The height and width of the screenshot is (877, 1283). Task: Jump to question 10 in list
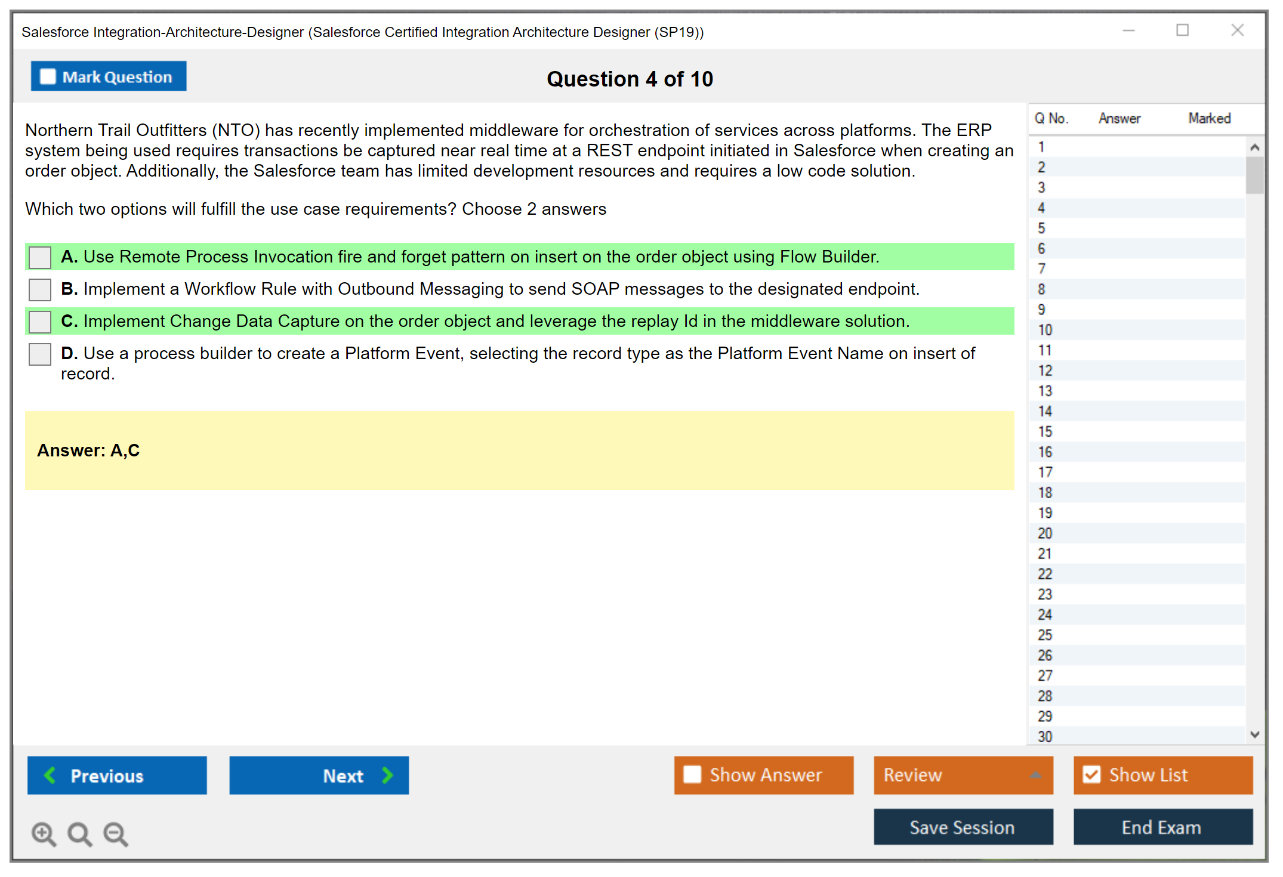[1045, 330]
